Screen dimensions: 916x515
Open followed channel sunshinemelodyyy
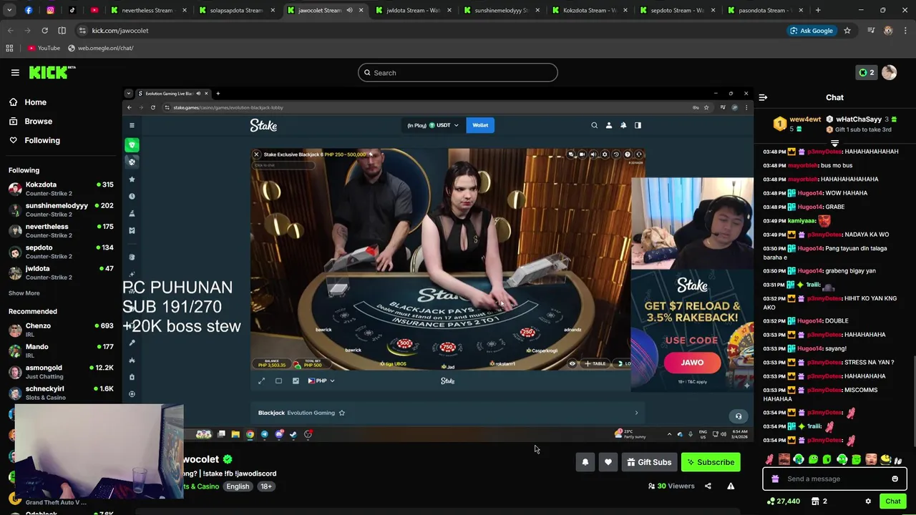(61, 210)
